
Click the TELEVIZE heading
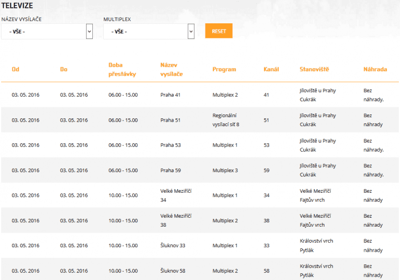click(17, 6)
